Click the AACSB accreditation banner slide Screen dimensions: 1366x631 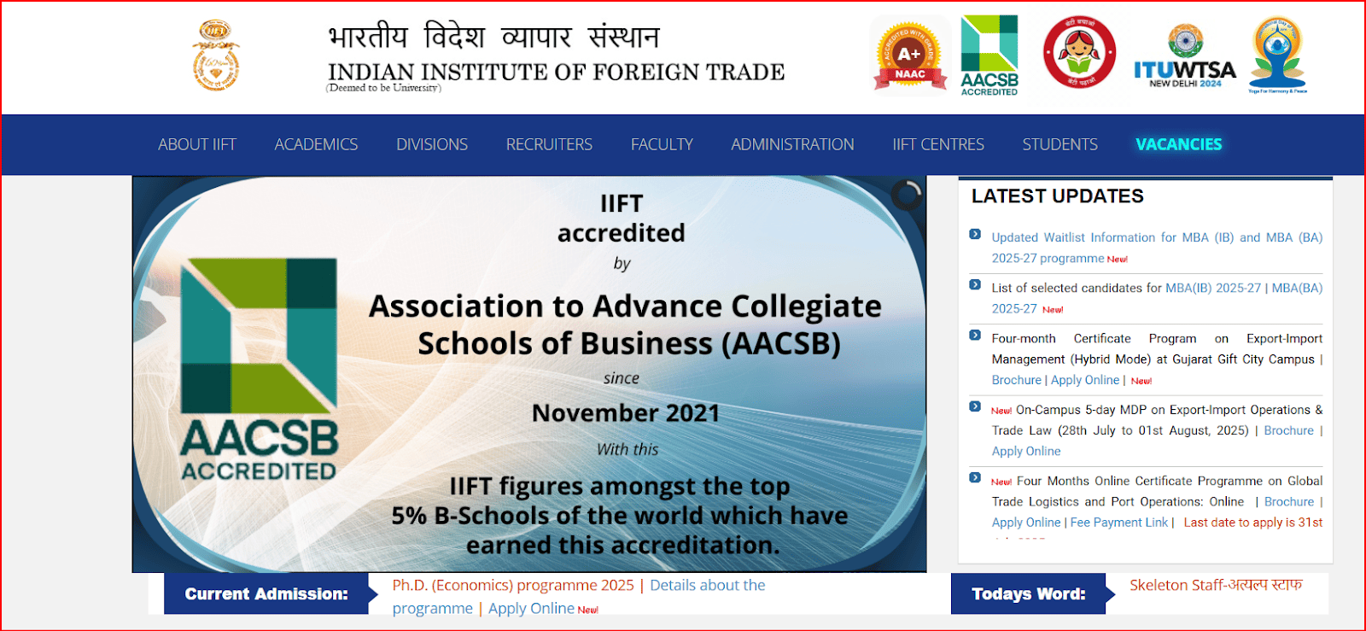pyautogui.click(x=529, y=374)
